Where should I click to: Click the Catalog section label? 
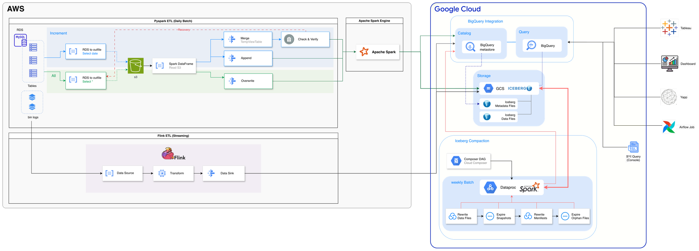point(464,33)
